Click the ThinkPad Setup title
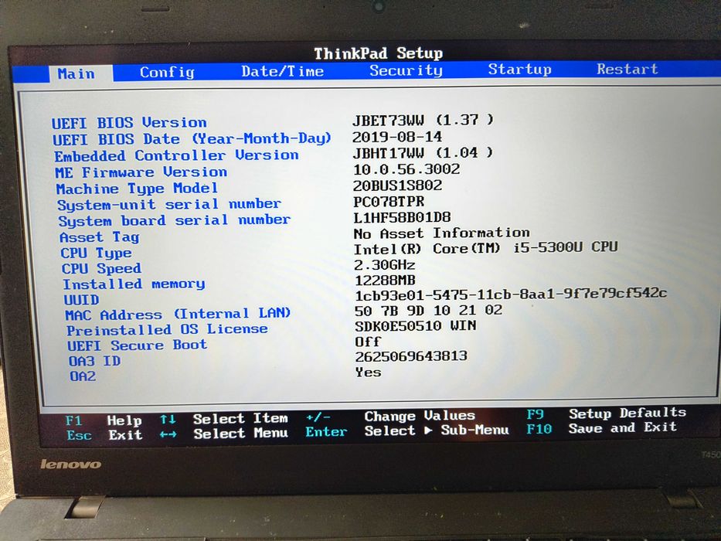 (x=379, y=53)
